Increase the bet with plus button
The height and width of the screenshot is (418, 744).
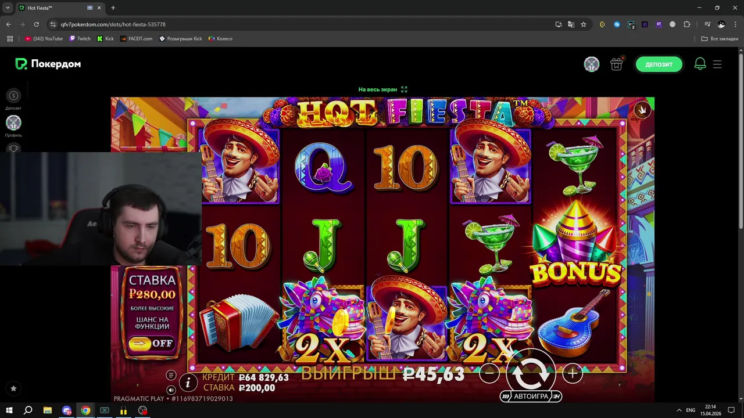573,374
